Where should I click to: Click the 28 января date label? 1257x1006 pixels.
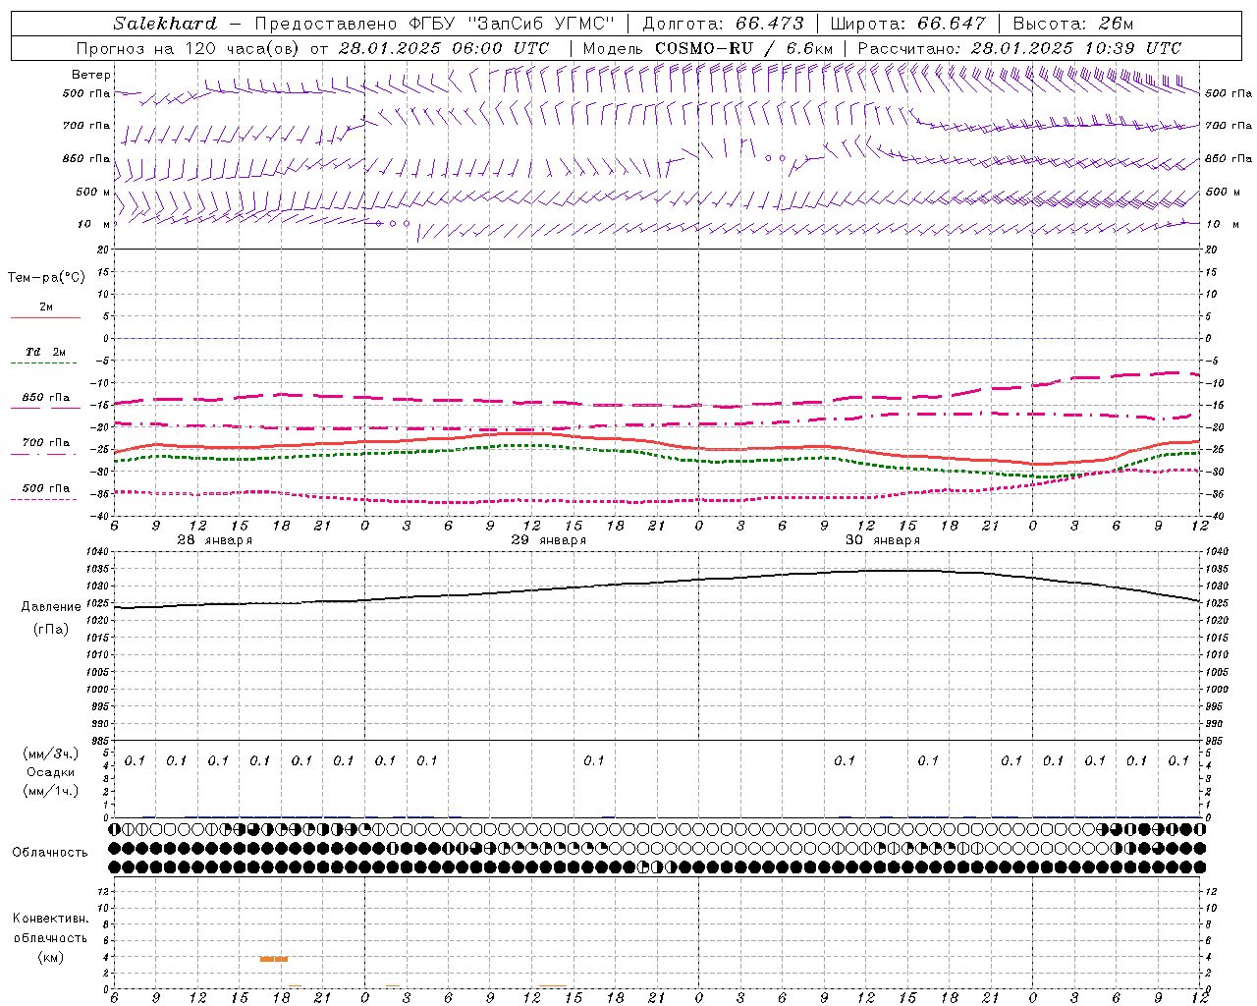214,540
